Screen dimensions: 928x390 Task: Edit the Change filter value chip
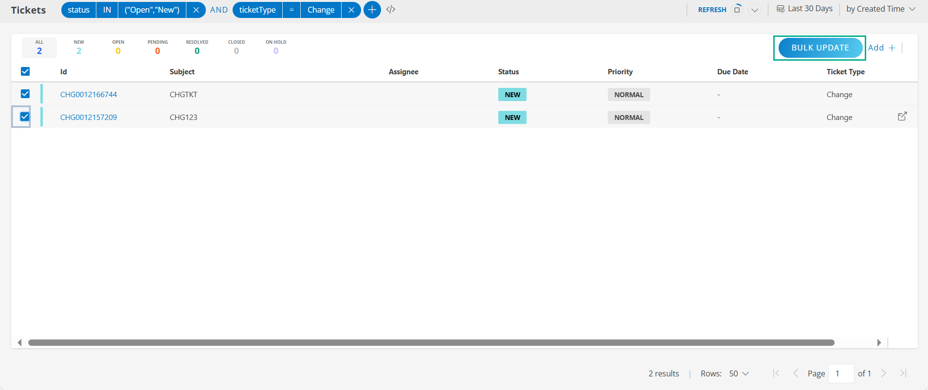(x=321, y=10)
